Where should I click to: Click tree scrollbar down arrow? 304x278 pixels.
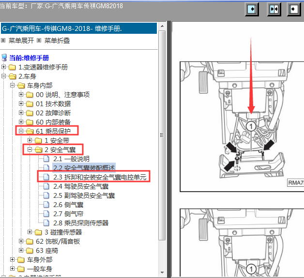point(162,273)
